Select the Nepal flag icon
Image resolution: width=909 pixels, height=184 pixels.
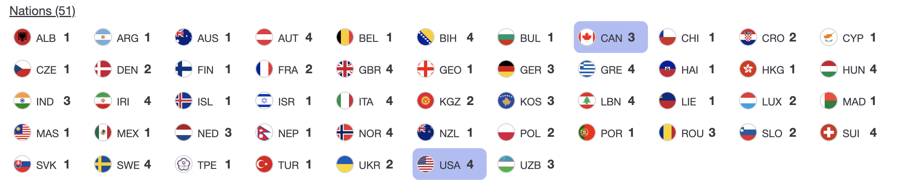pos(264,133)
